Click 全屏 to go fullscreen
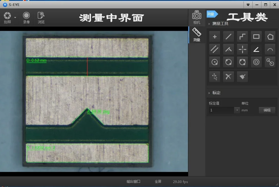The height and width of the screenshot is (187, 279). tap(158, 182)
